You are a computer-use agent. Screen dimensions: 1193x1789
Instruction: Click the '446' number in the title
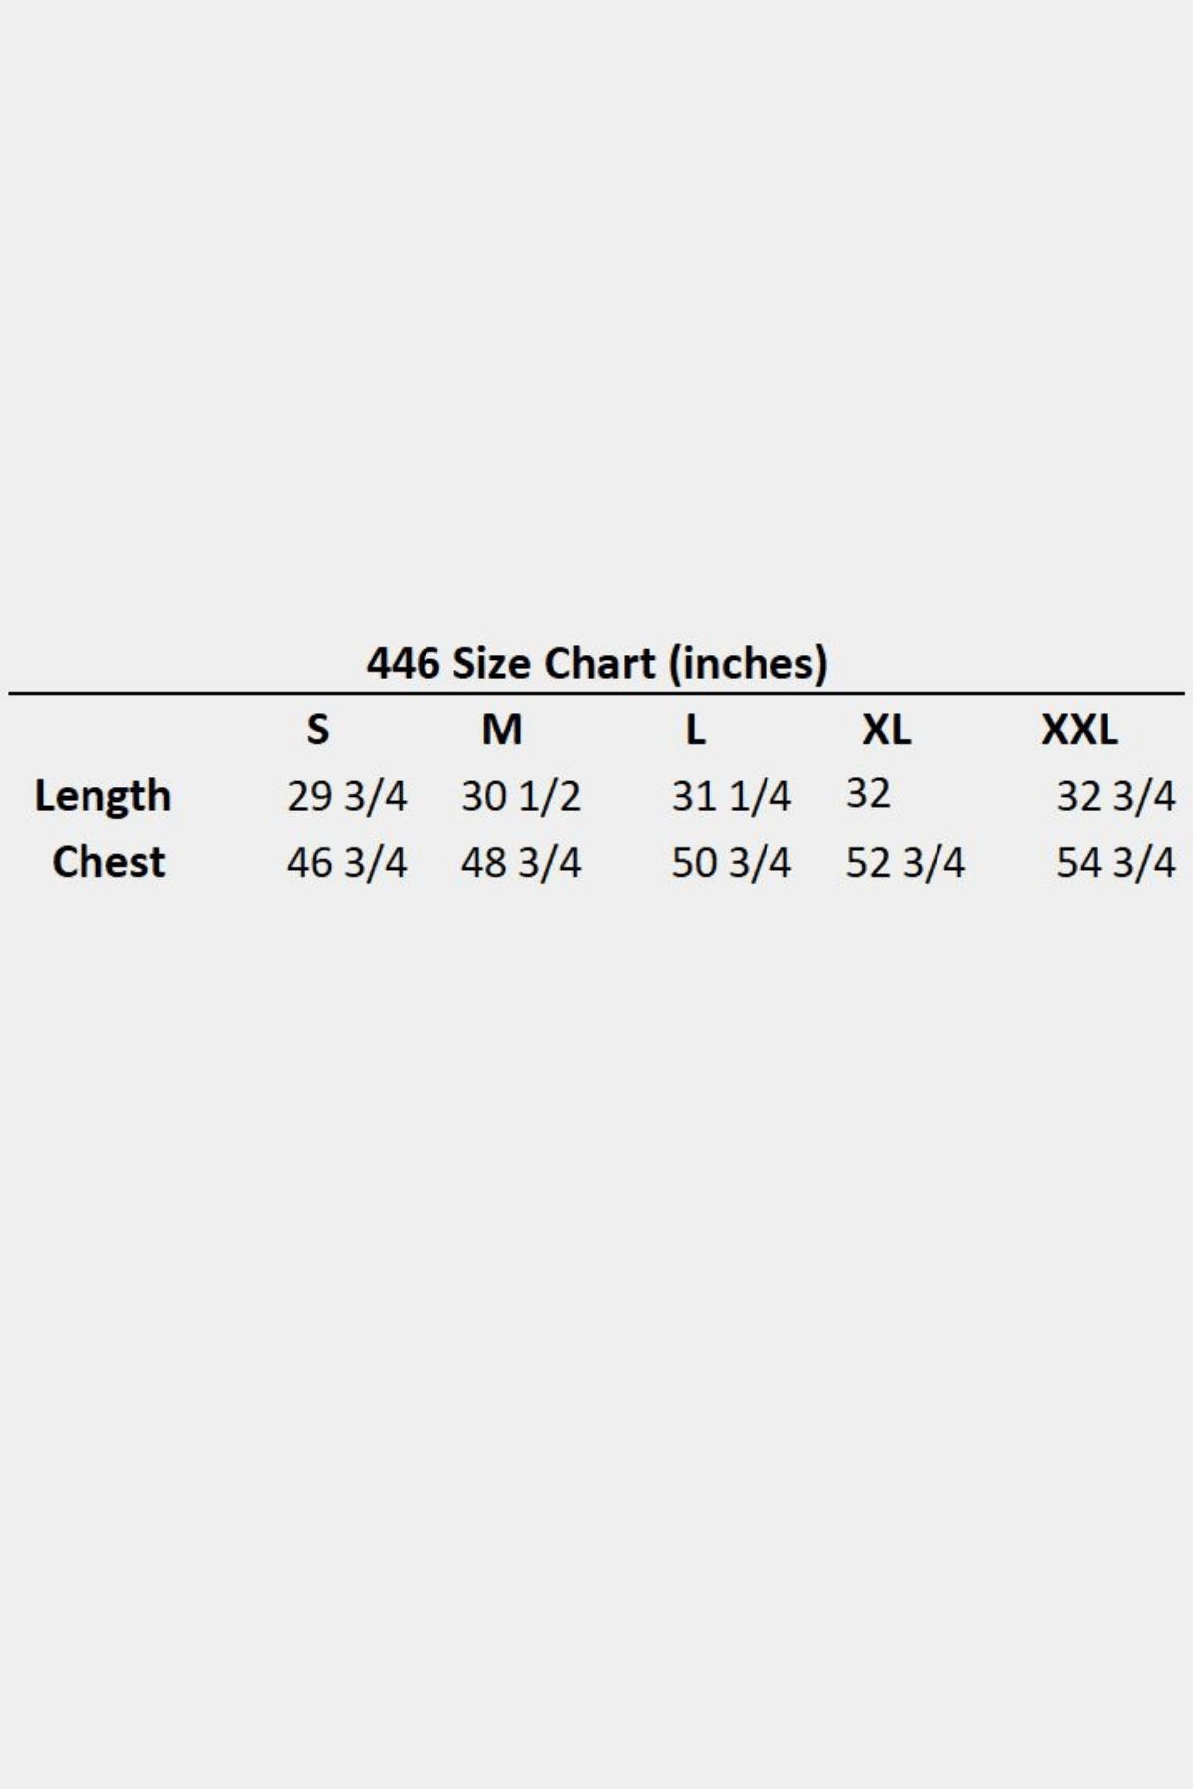403,663
